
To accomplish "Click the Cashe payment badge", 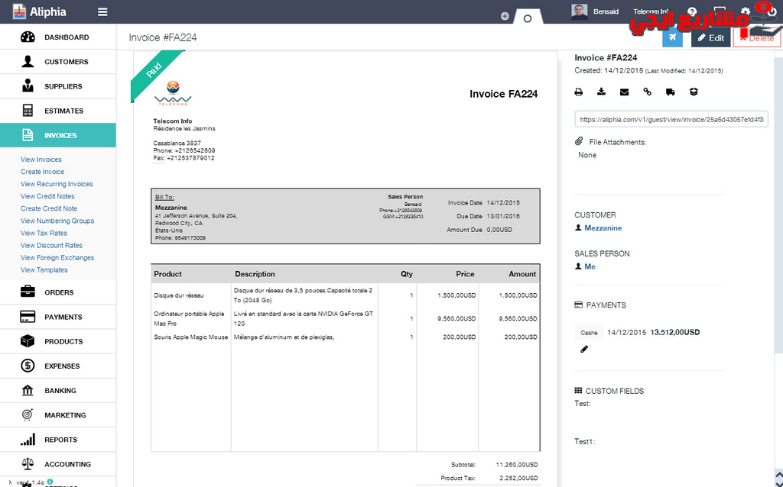I will click(589, 333).
